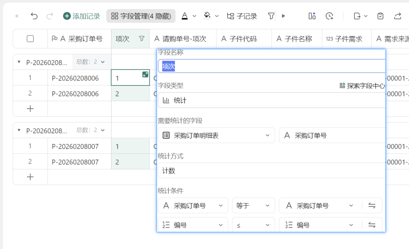Click the 子件需求 column header

(x=347, y=39)
